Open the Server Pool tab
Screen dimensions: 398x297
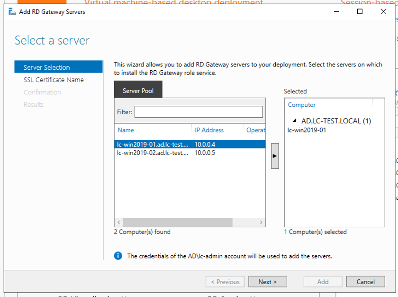(x=138, y=89)
